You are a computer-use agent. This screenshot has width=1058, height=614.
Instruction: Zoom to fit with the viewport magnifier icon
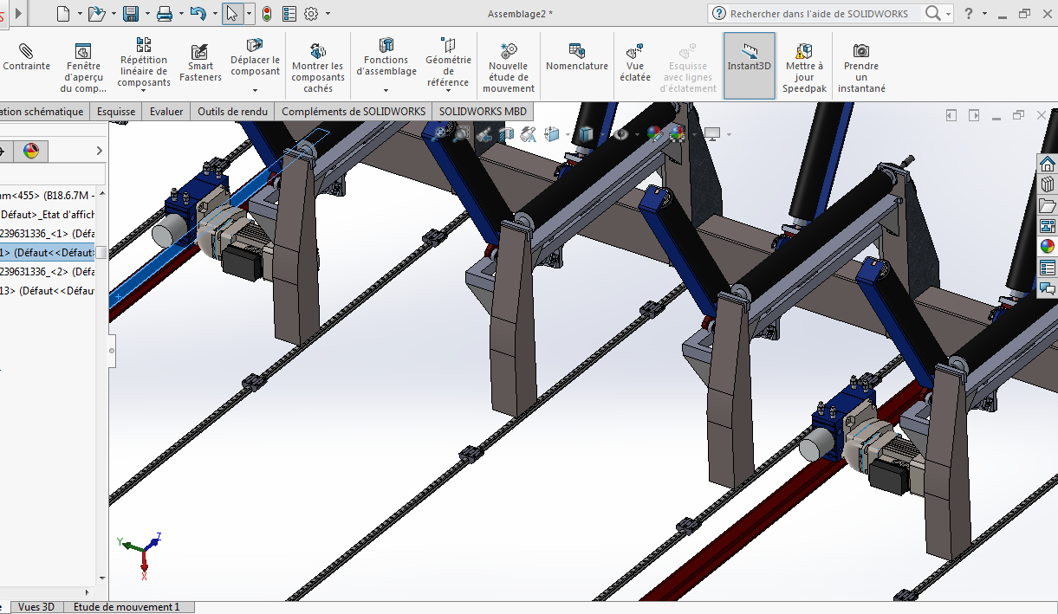[440, 133]
